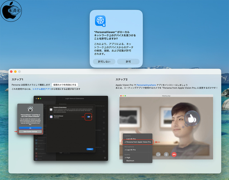Mute using the microphone icon
The height and width of the screenshot is (180, 229).
[166, 154]
